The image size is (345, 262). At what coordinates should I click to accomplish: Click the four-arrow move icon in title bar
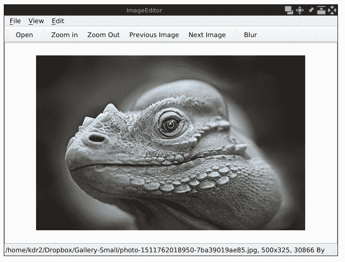tap(300, 10)
